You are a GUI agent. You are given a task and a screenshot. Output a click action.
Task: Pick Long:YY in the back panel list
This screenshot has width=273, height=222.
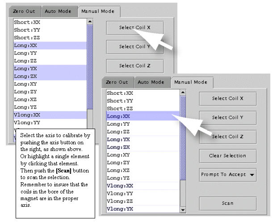pos(49,53)
